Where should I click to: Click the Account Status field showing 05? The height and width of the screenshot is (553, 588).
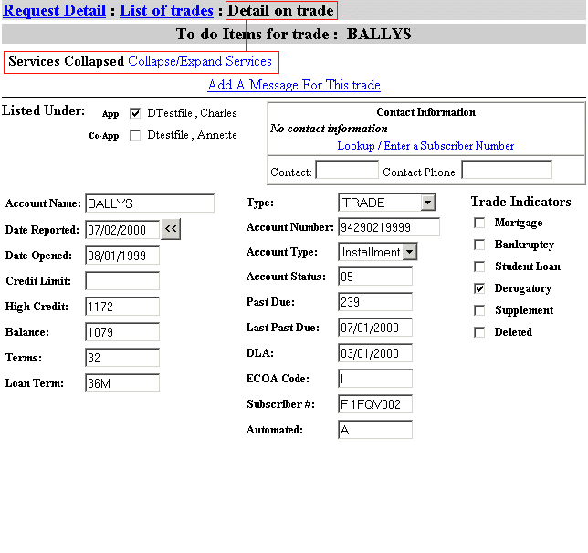point(375,276)
